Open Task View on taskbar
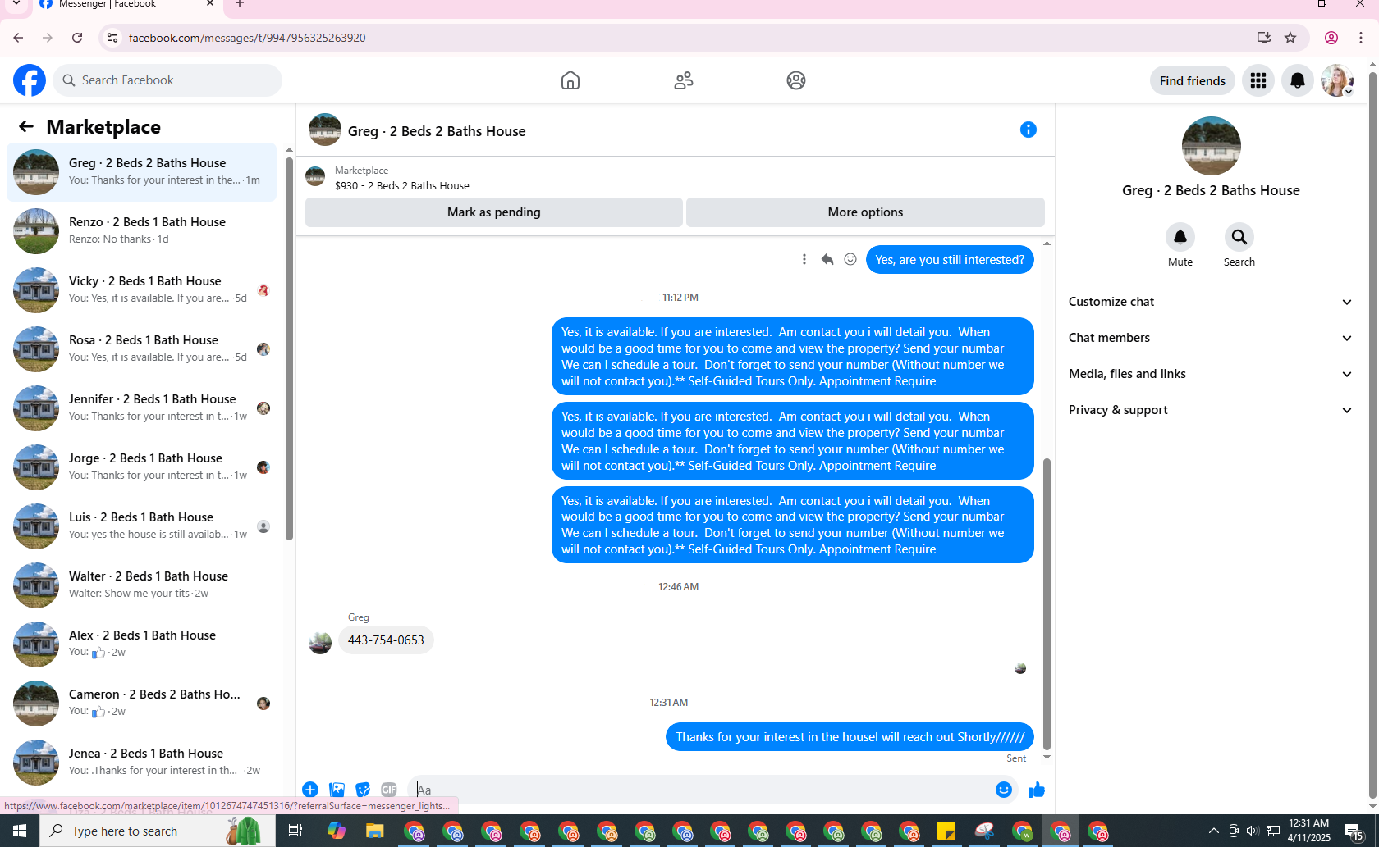 [295, 831]
